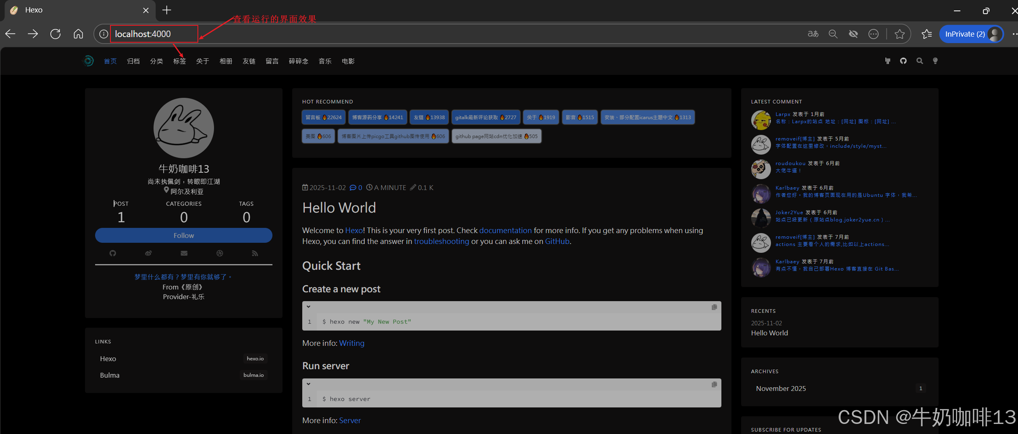Open the 归档 nav item
This screenshot has width=1018, height=434.
pos(133,61)
